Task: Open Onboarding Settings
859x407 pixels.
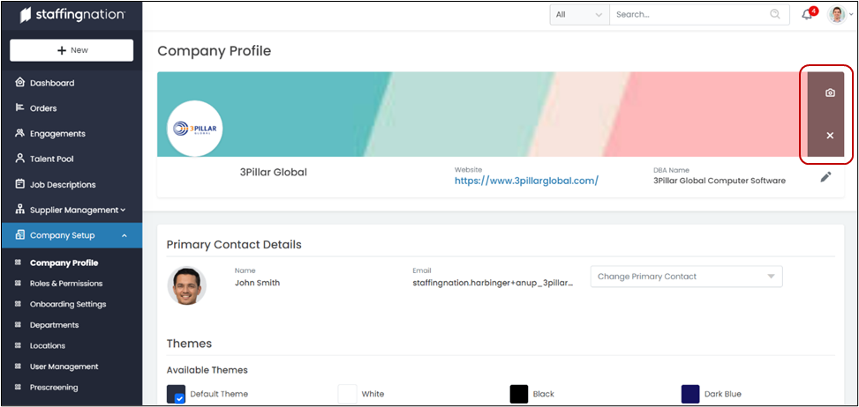Action: (x=68, y=304)
